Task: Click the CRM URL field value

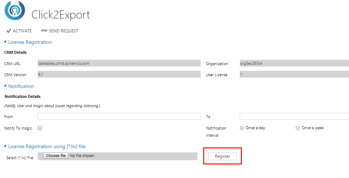Action: point(119,63)
